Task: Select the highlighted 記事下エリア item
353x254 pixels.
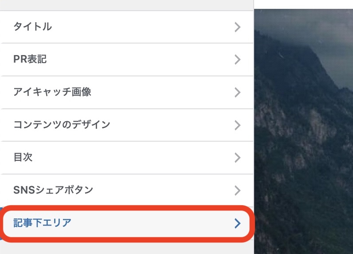Action: click(x=43, y=223)
